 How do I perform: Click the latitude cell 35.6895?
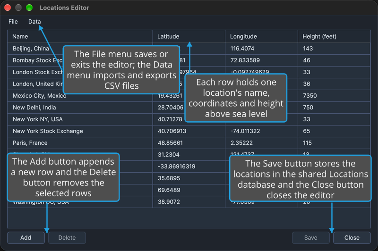(x=189, y=178)
